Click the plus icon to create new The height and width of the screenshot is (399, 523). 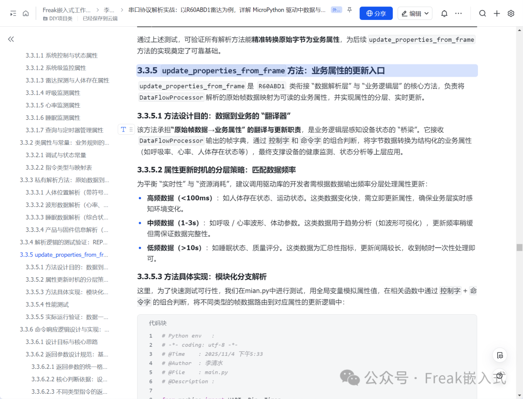click(x=497, y=14)
